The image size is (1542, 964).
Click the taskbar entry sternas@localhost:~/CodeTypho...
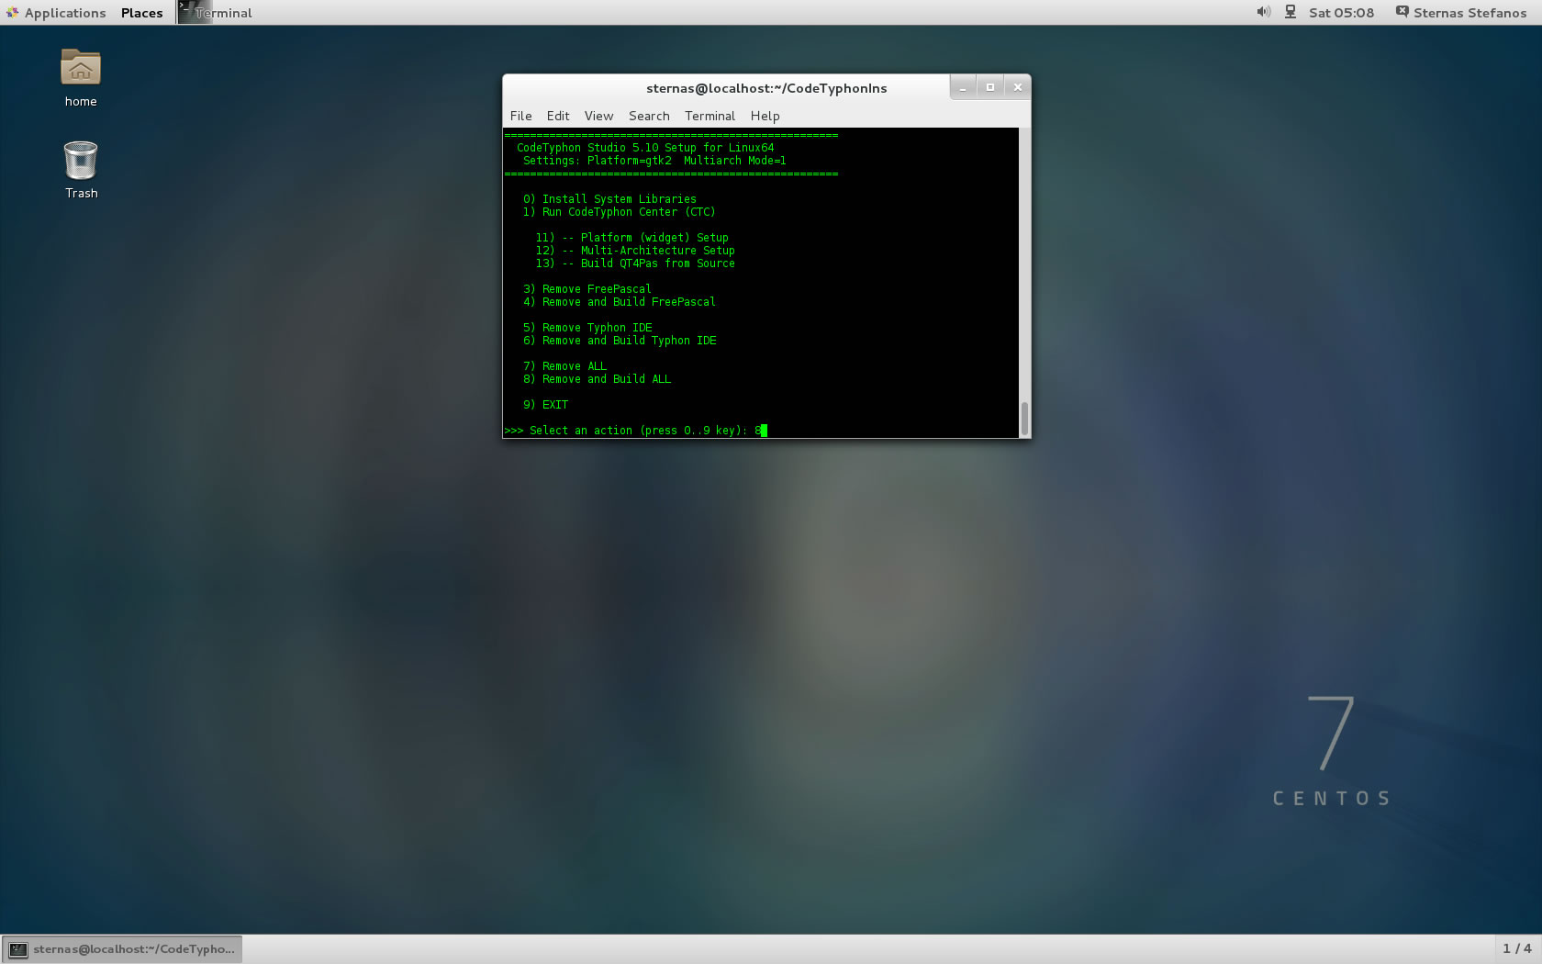tap(122, 949)
